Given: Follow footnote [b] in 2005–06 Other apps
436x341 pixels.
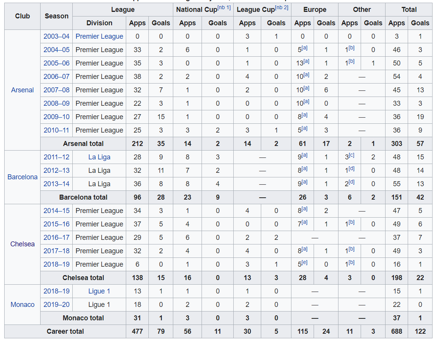Looking at the screenshot, I should click(351, 61).
